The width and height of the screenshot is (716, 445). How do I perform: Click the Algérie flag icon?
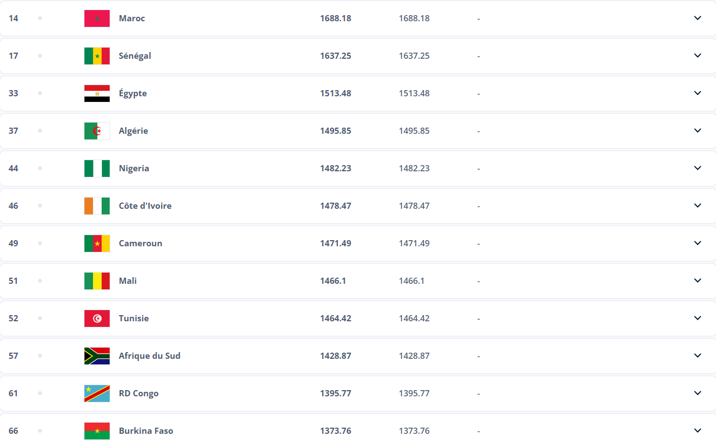[97, 131]
